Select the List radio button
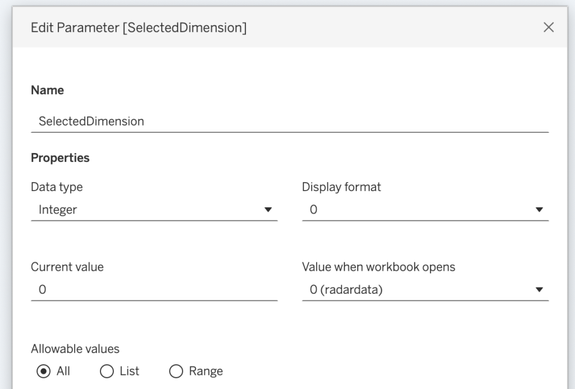Viewport: 575px width, 389px height. [x=107, y=371]
